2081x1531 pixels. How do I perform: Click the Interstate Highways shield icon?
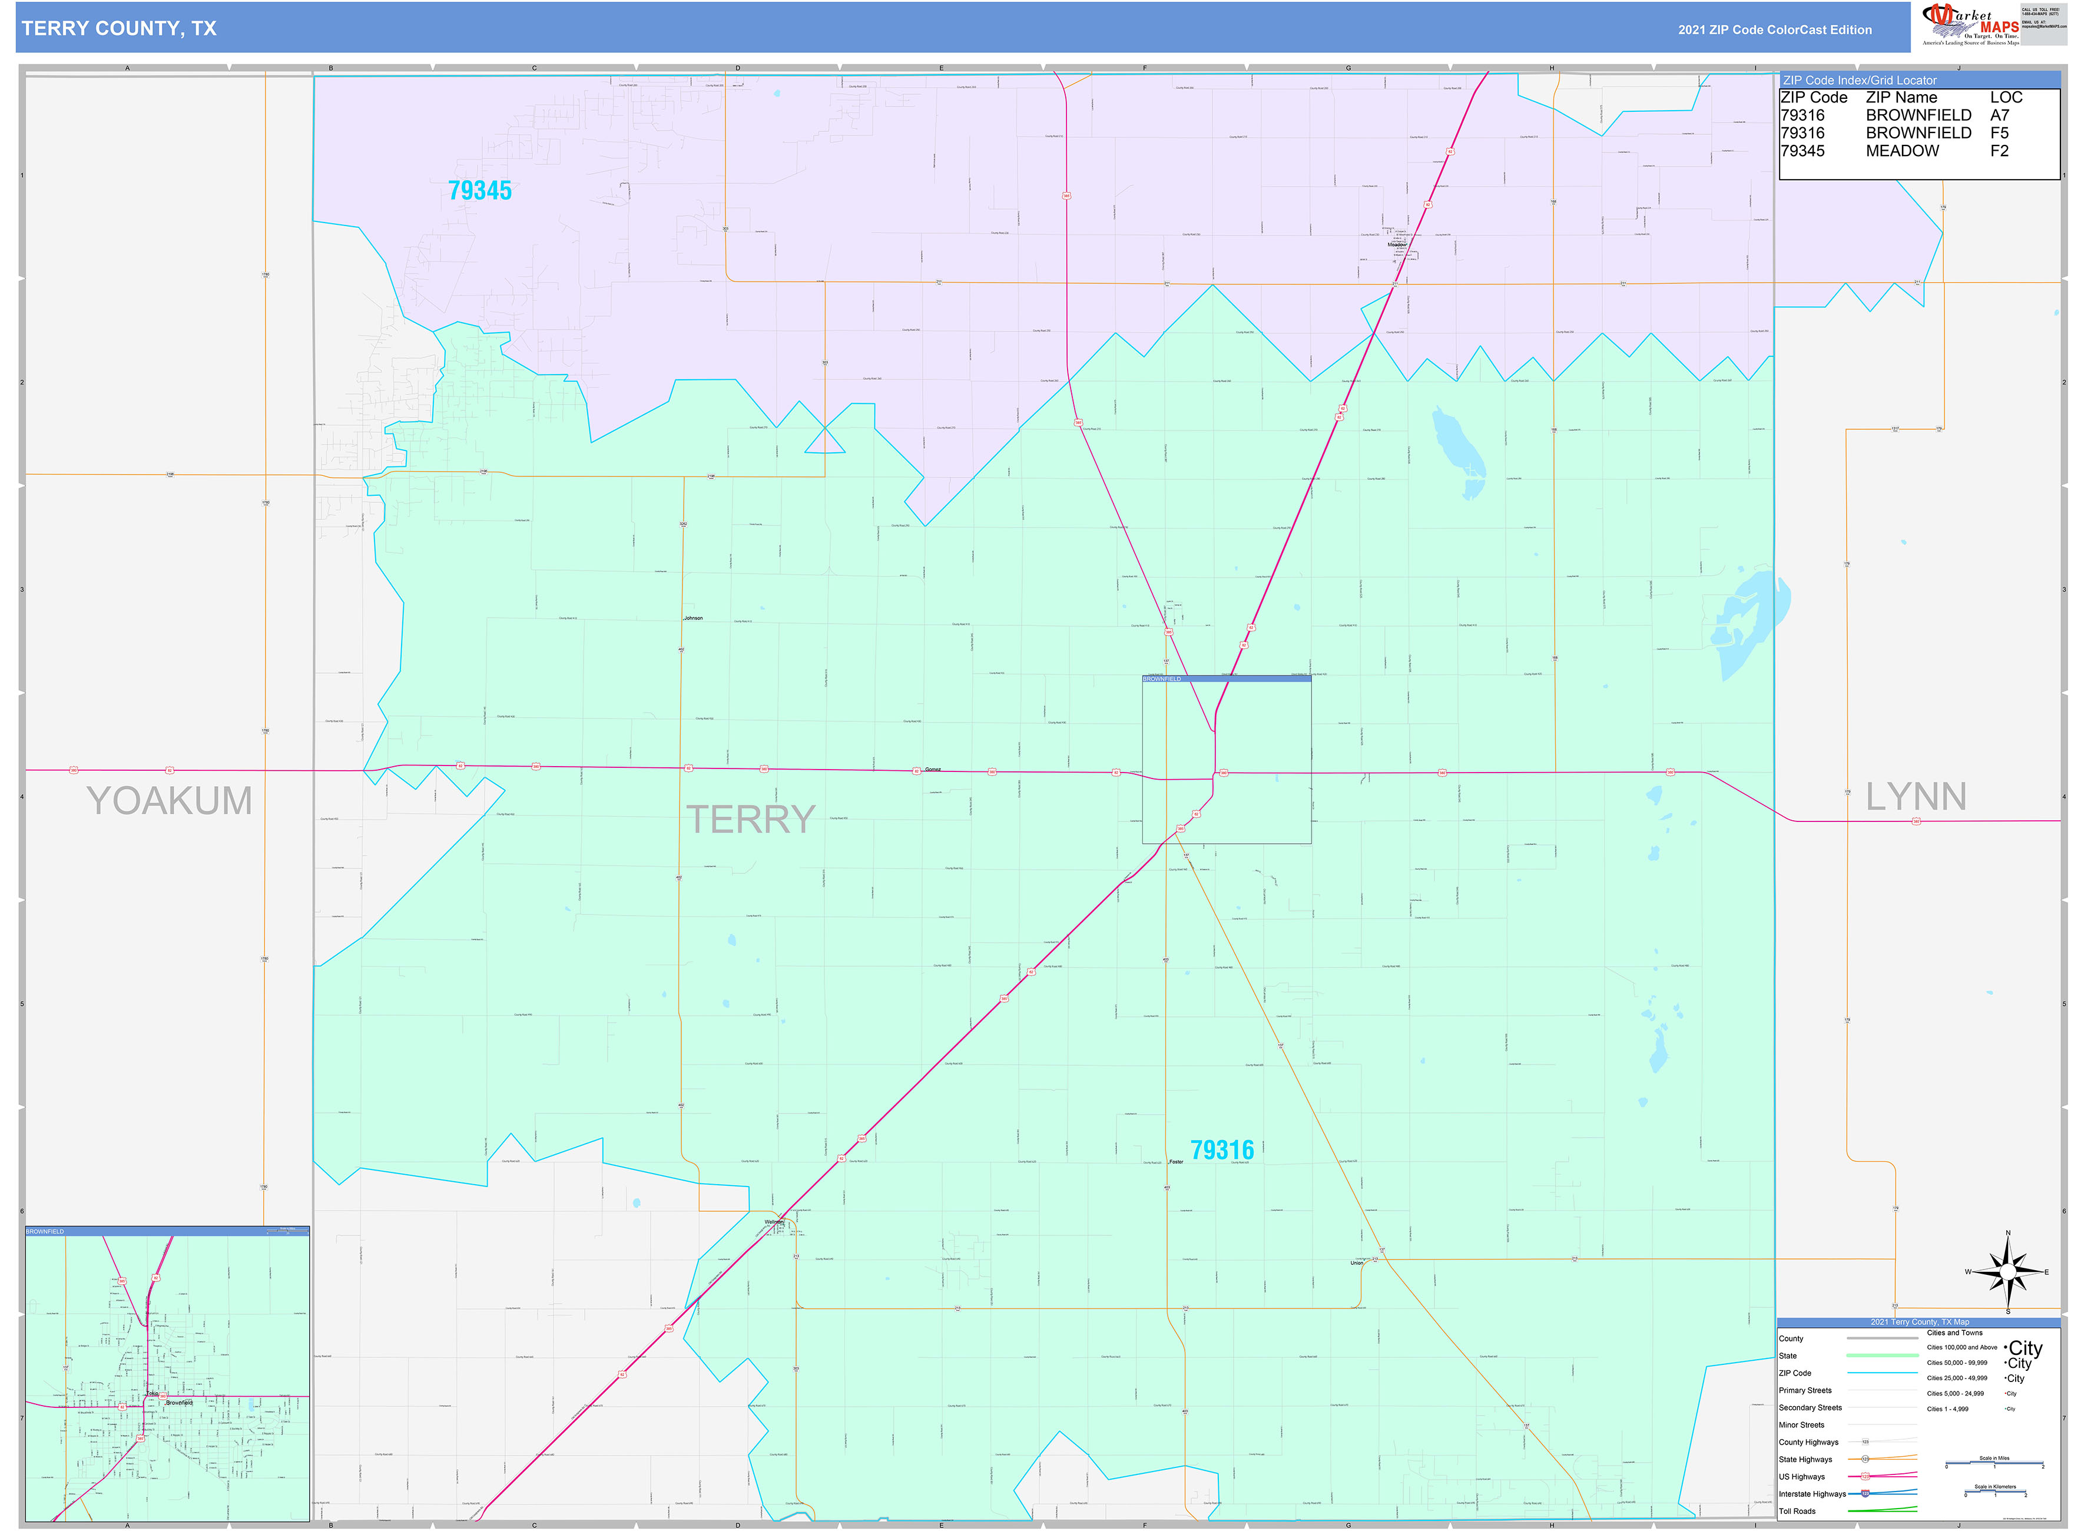(x=1865, y=1494)
